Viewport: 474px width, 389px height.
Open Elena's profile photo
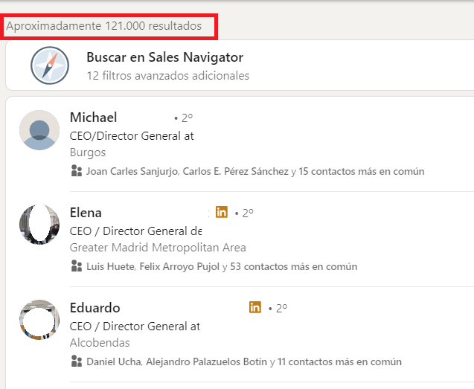point(39,225)
